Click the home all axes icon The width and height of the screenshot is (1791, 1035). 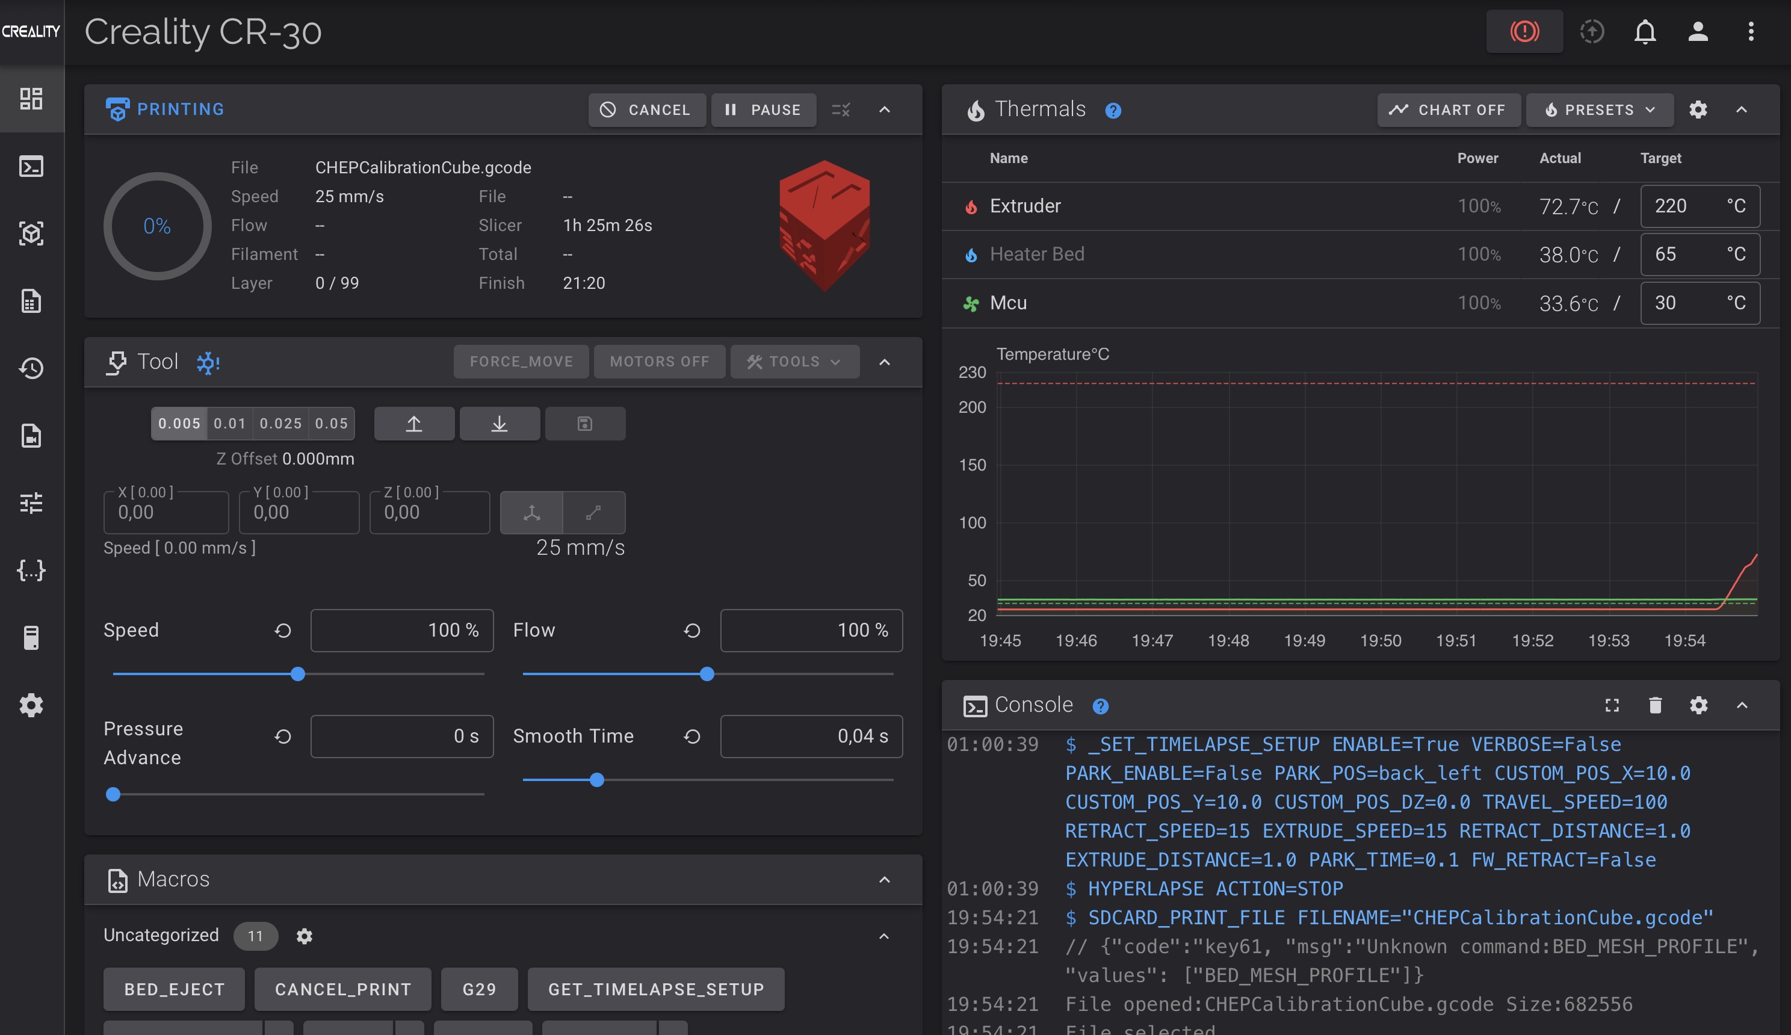(x=531, y=513)
